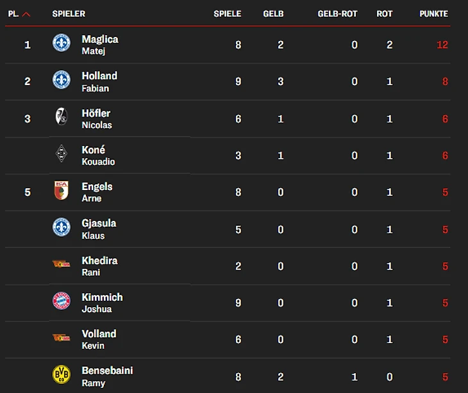Click the Union Berlin crest beside Khedira
This screenshot has height=393, width=468.
[x=62, y=264]
